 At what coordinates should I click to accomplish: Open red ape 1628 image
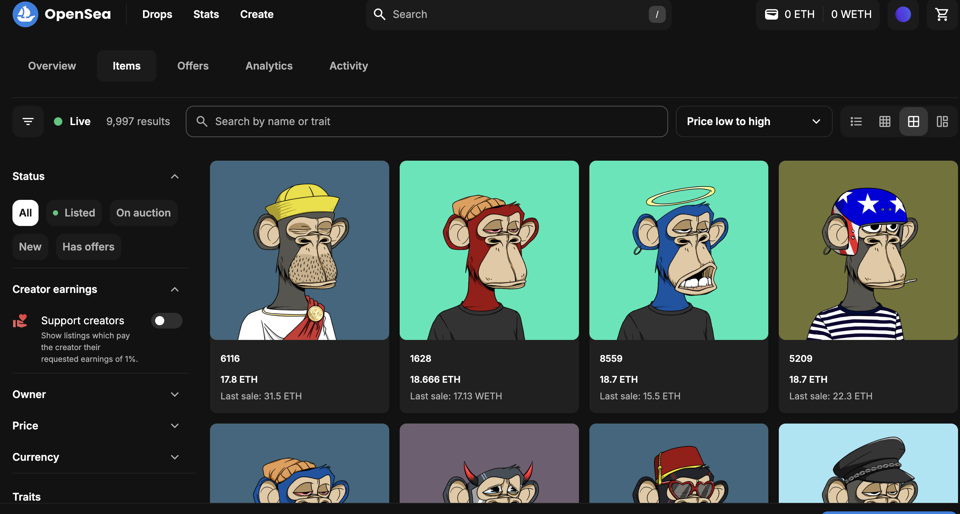coord(489,250)
